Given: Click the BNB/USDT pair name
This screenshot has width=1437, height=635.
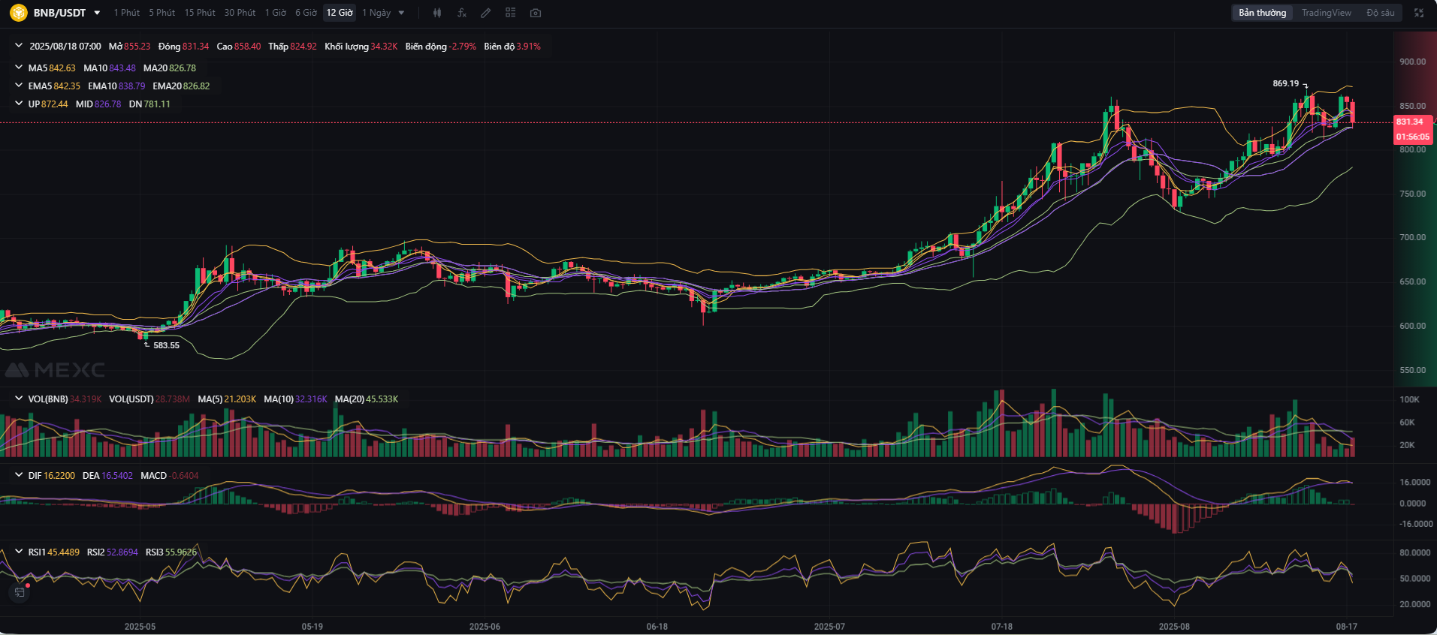Looking at the screenshot, I should (59, 13).
